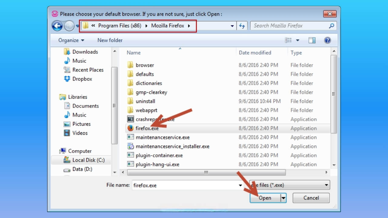
Task: Click the navigation pane scroll up arrow
Action: (x=115, y=51)
